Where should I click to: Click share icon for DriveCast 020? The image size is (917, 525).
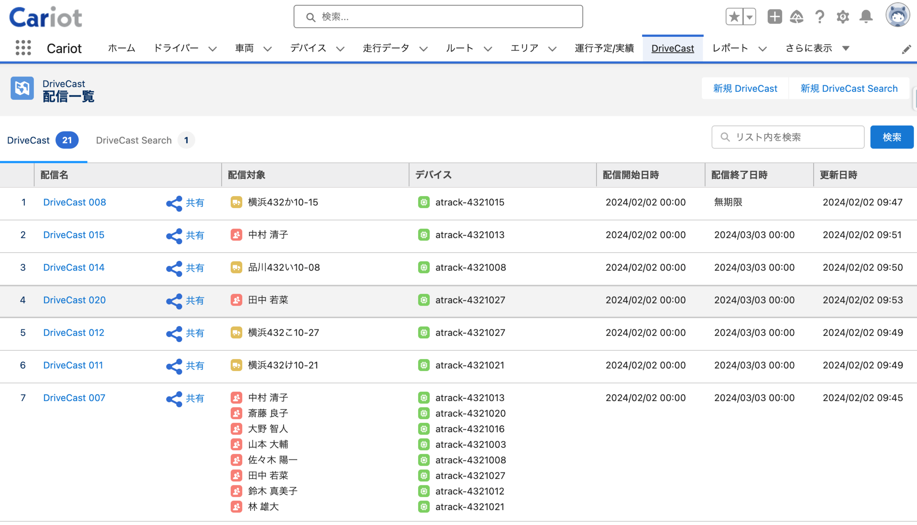point(174,301)
